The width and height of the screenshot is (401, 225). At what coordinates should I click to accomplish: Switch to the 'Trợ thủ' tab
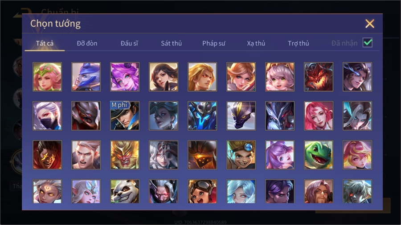point(299,44)
